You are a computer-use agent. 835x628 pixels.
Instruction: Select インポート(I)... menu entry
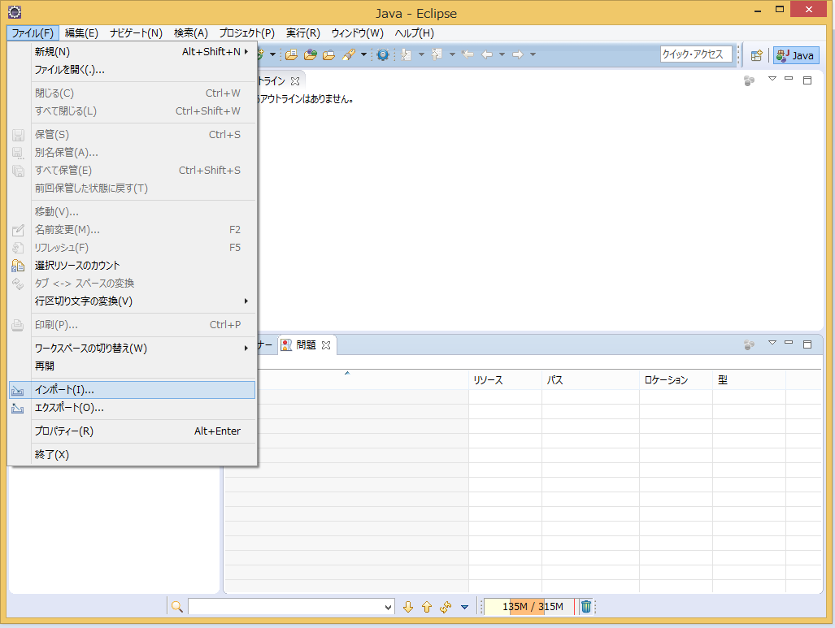(x=133, y=390)
